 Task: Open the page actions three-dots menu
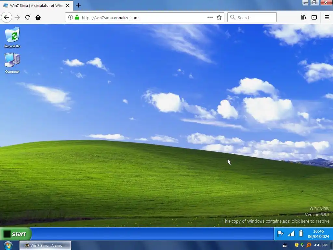[210, 18]
